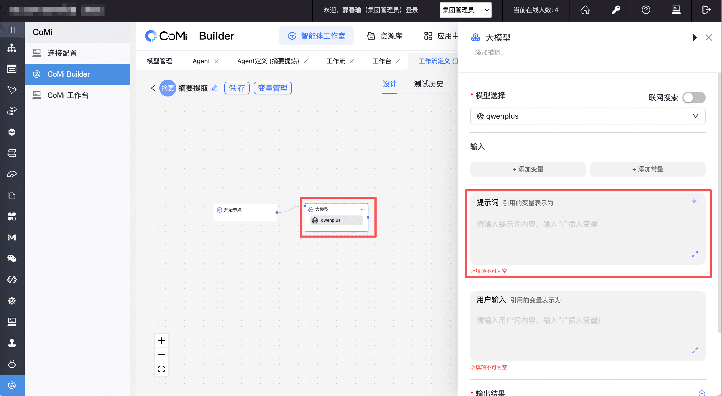Click the paper plane sidebar icon
Screen dimensions: 722x396
coord(12,90)
